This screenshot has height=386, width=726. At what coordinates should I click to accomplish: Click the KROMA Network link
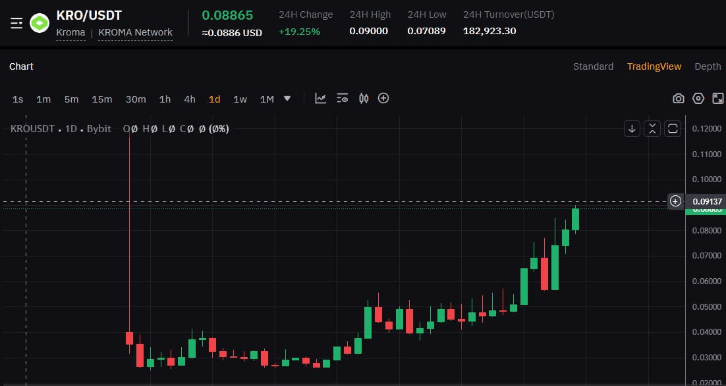(135, 32)
